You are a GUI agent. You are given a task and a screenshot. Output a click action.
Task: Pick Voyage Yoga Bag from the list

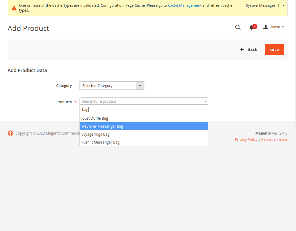coord(95,134)
